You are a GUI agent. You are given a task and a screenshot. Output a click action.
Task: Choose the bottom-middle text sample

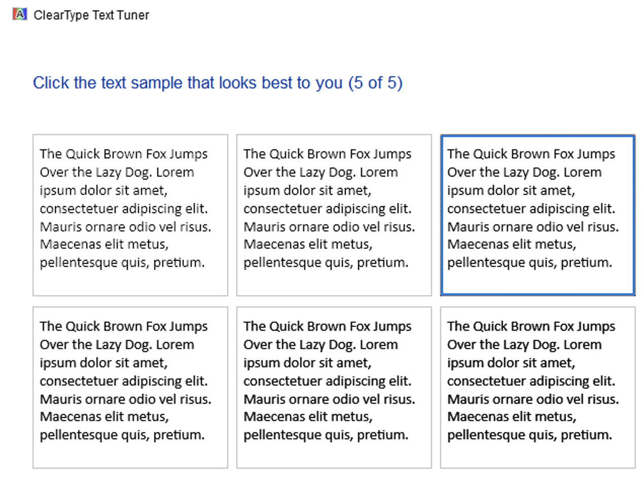tap(334, 387)
